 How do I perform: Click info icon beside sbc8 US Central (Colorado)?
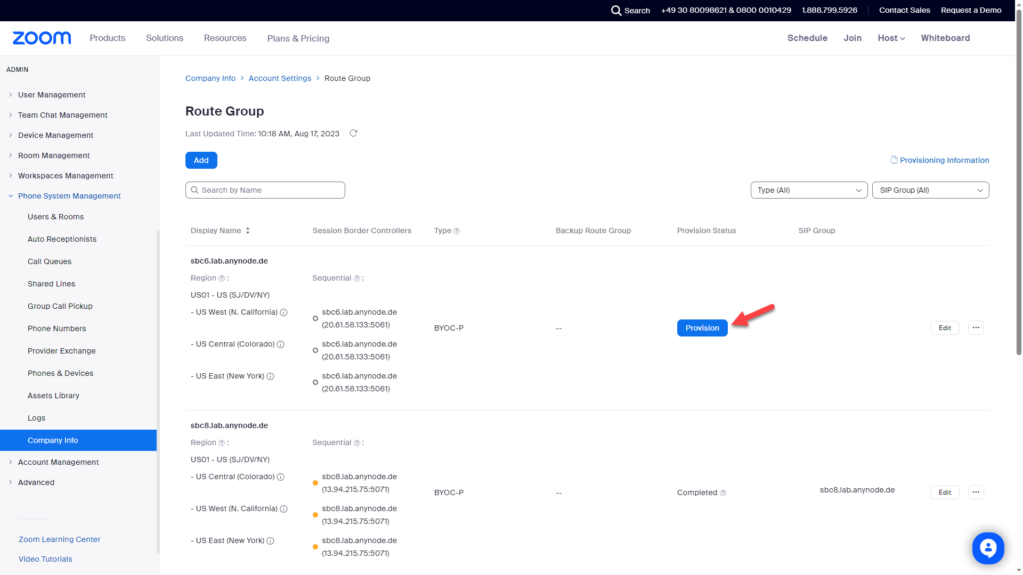tap(281, 477)
